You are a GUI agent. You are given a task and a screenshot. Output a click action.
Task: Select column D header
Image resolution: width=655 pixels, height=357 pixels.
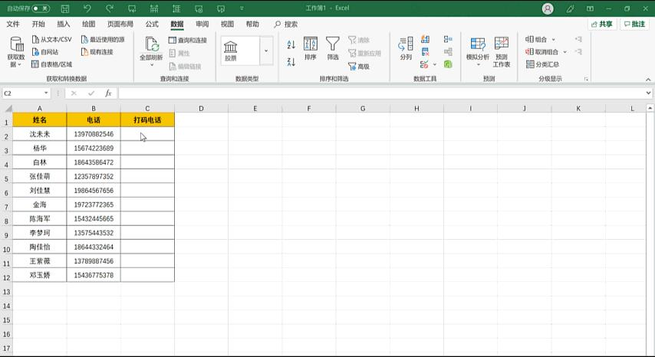tap(202, 109)
